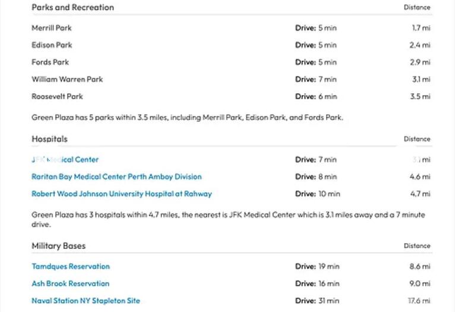456x312 pixels.
Task: Select the William Warren Park row
Action: pyautogui.click(x=231, y=80)
